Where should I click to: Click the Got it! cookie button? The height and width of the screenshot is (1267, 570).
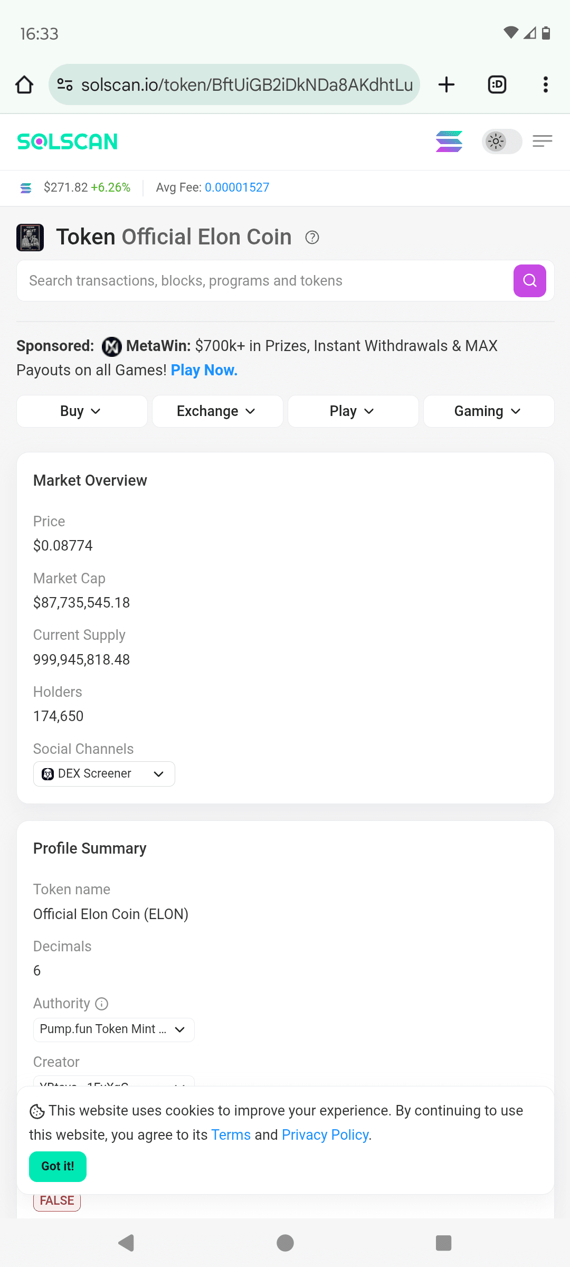pos(58,1167)
